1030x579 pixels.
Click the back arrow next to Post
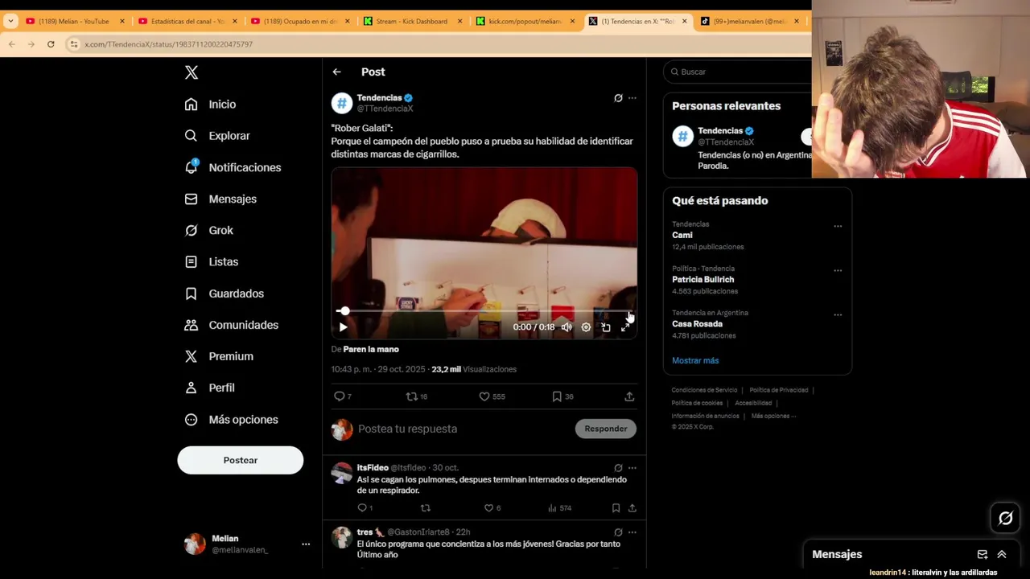[x=336, y=72]
